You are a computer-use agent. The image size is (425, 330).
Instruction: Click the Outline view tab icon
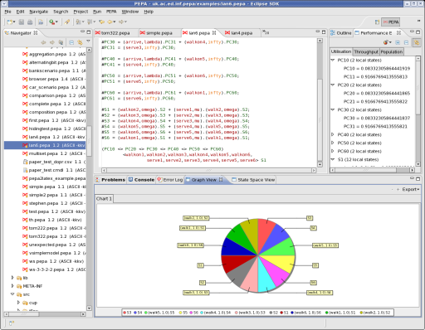(x=333, y=33)
